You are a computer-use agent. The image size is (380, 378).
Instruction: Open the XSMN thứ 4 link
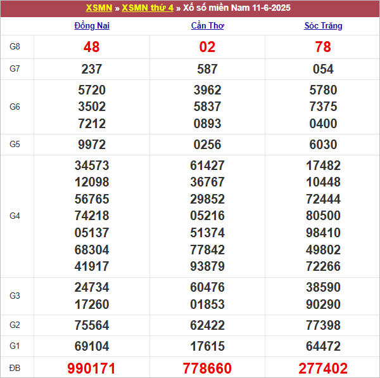coord(148,8)
